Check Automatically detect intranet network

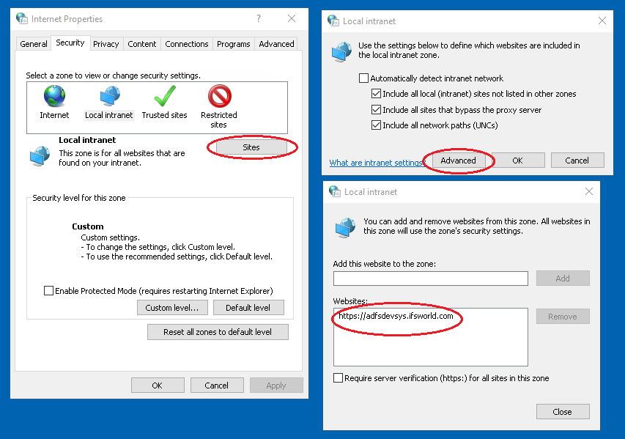pos(364,78)
